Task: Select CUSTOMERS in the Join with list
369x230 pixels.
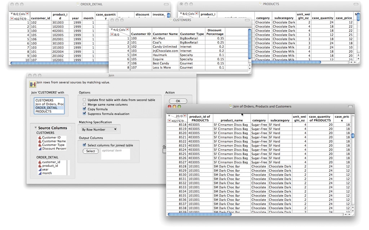Action: [49, 100]
